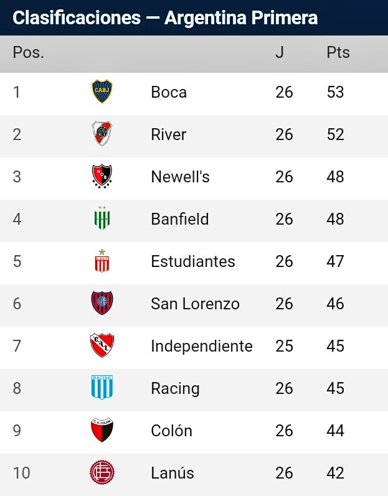
Task: Click Racing's 45 points cell
Action: pos(335,388)
